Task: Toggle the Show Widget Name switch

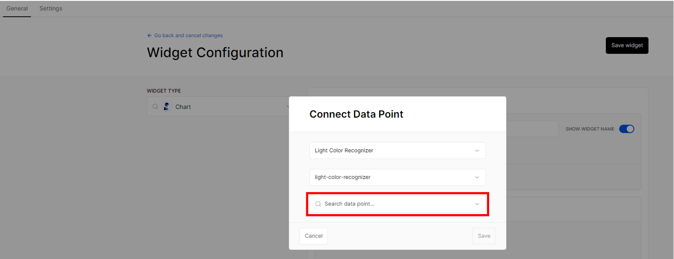Action: pyautogui.click(x=626, y=129)
